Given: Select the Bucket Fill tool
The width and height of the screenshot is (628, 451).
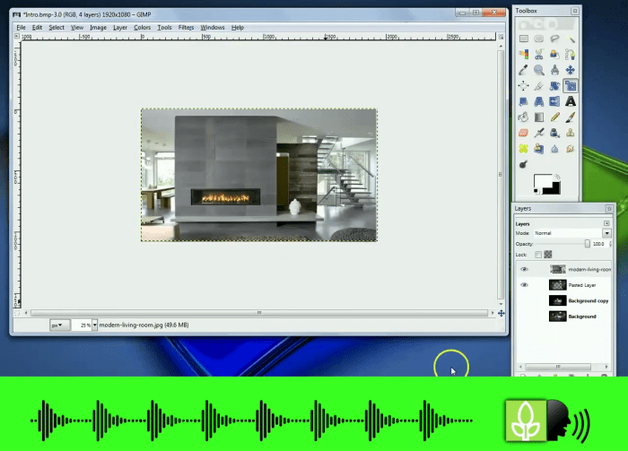Looking at the screenshot, I should click(524, 117).
